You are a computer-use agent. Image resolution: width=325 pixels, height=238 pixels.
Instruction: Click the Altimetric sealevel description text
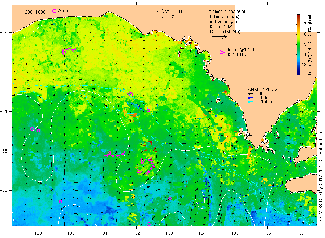pyautogui.click(x=227, y=22)
